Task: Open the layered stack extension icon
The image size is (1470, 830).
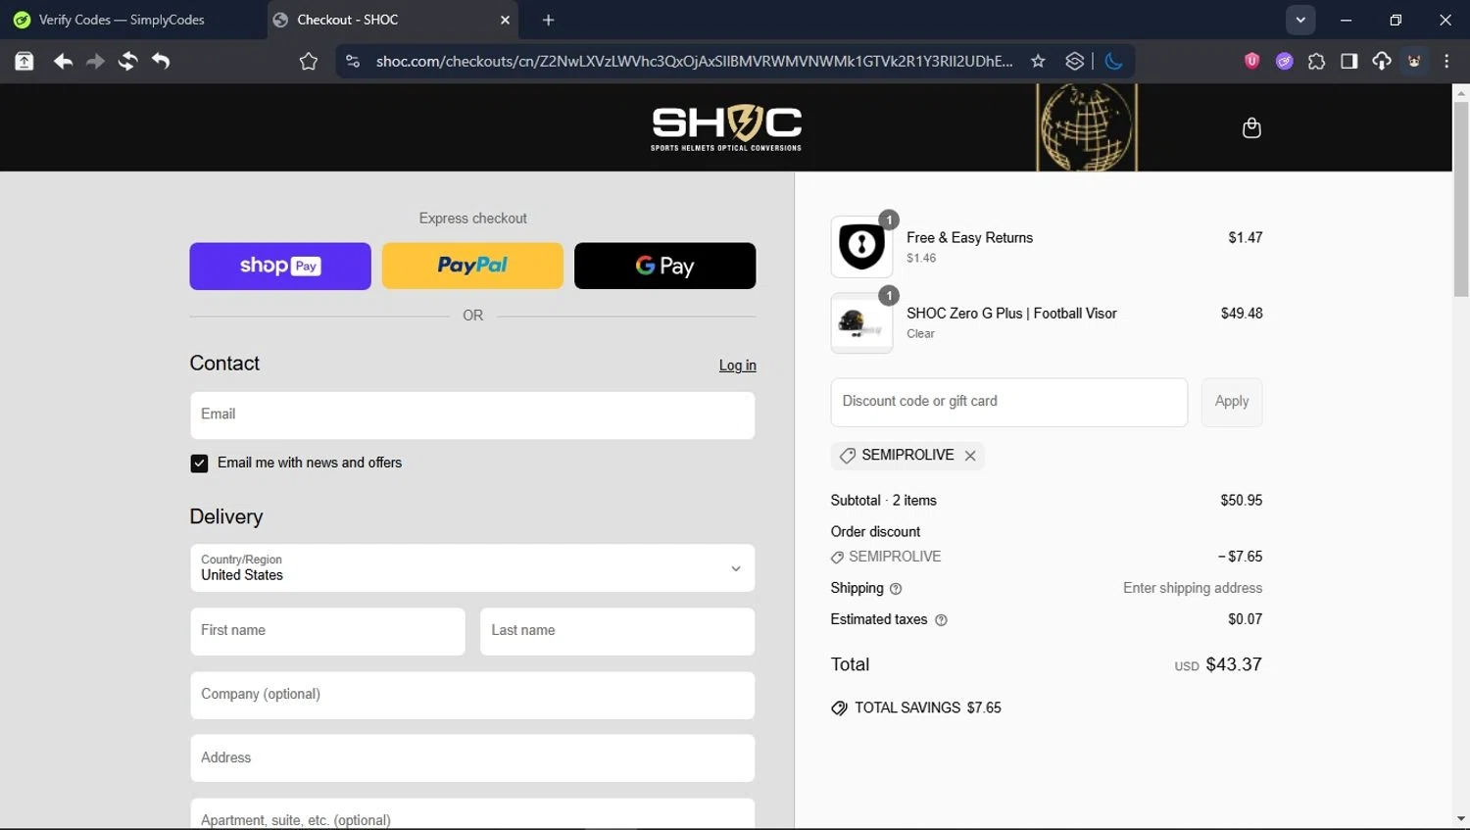Action: click(1075, 61)
